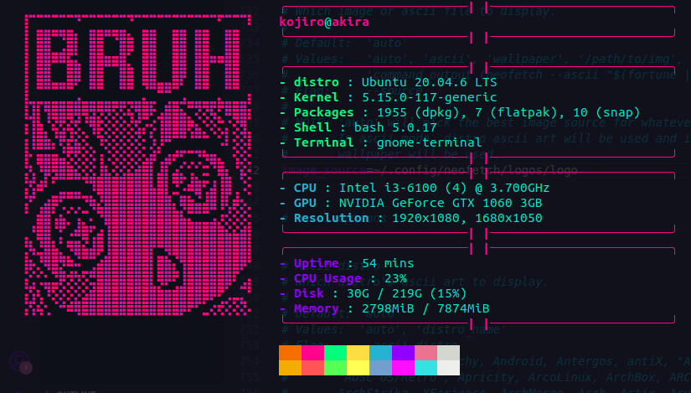The height and width of the screenshot is (393, 691).
Task: Pick the purple swatch in the top row
Action: [403, 353]
